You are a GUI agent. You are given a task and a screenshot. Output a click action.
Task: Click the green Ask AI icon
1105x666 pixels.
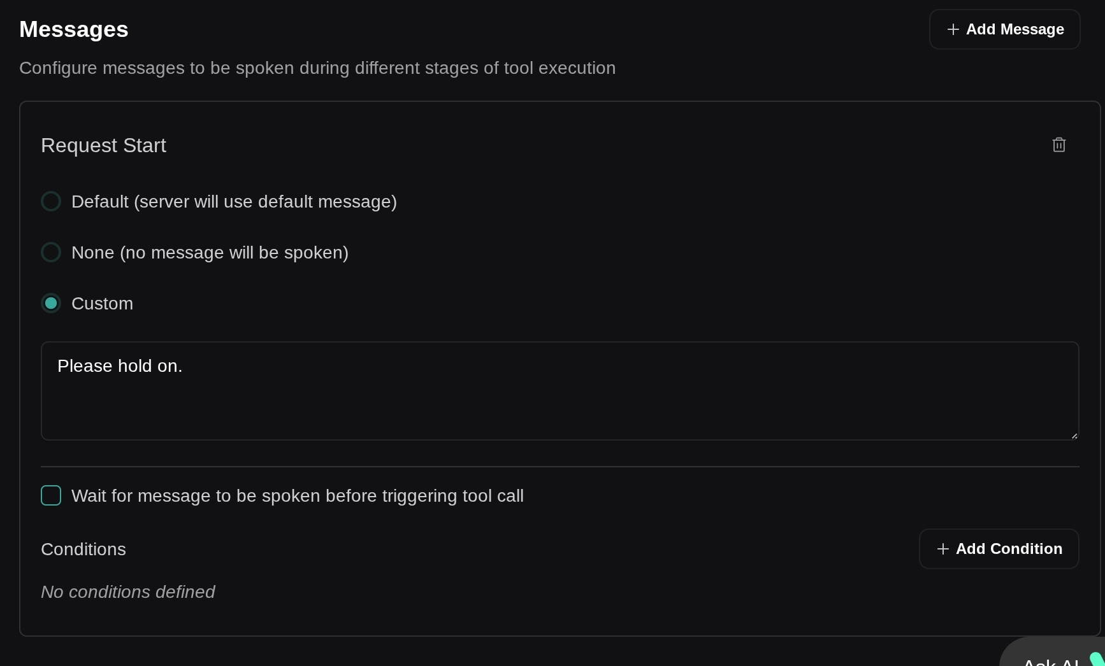click(x=1096, y=659)
